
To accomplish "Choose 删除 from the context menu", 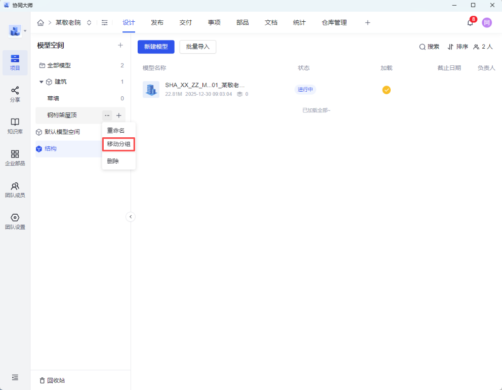I will point(113,161).
